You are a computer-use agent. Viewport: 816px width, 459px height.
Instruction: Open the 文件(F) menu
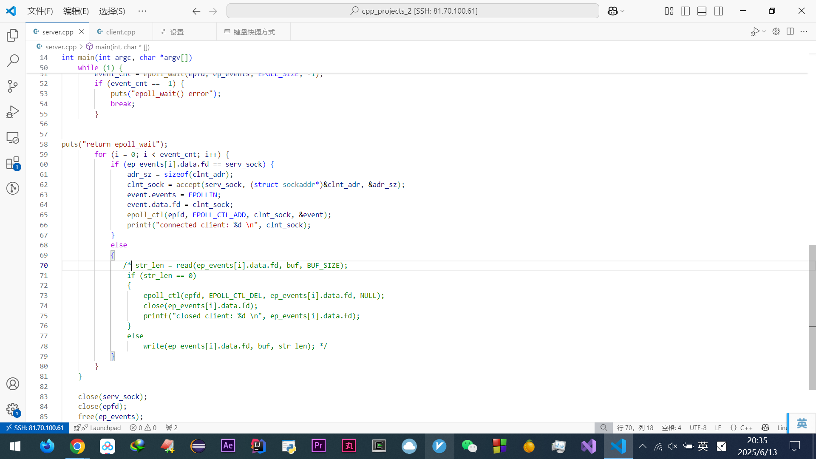point(40,11)
